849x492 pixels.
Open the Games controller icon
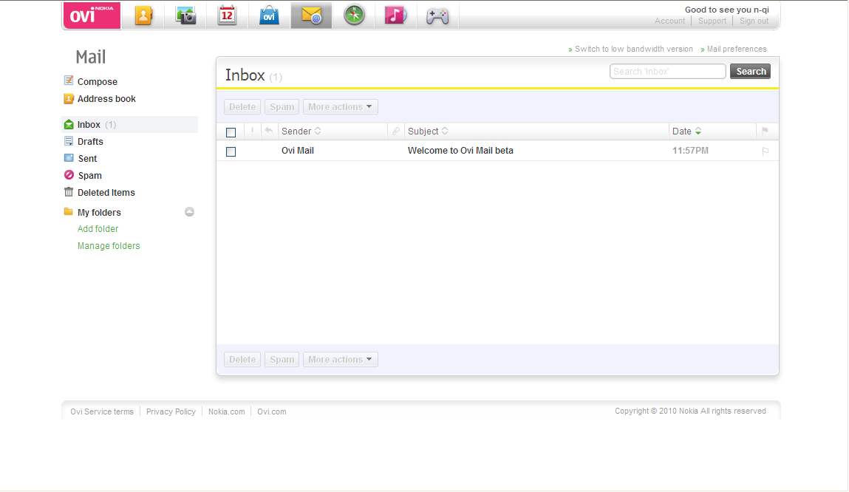coord(437,16)
